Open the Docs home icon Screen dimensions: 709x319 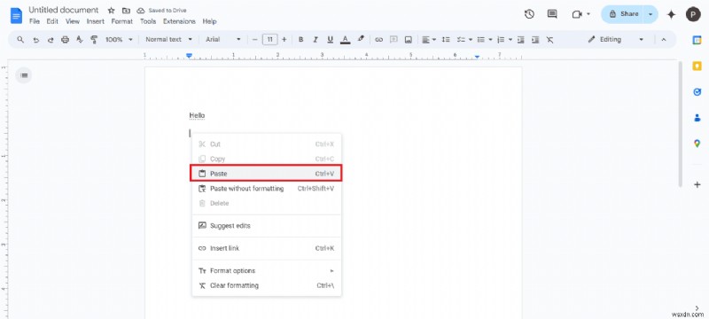[x=16, y=16]
